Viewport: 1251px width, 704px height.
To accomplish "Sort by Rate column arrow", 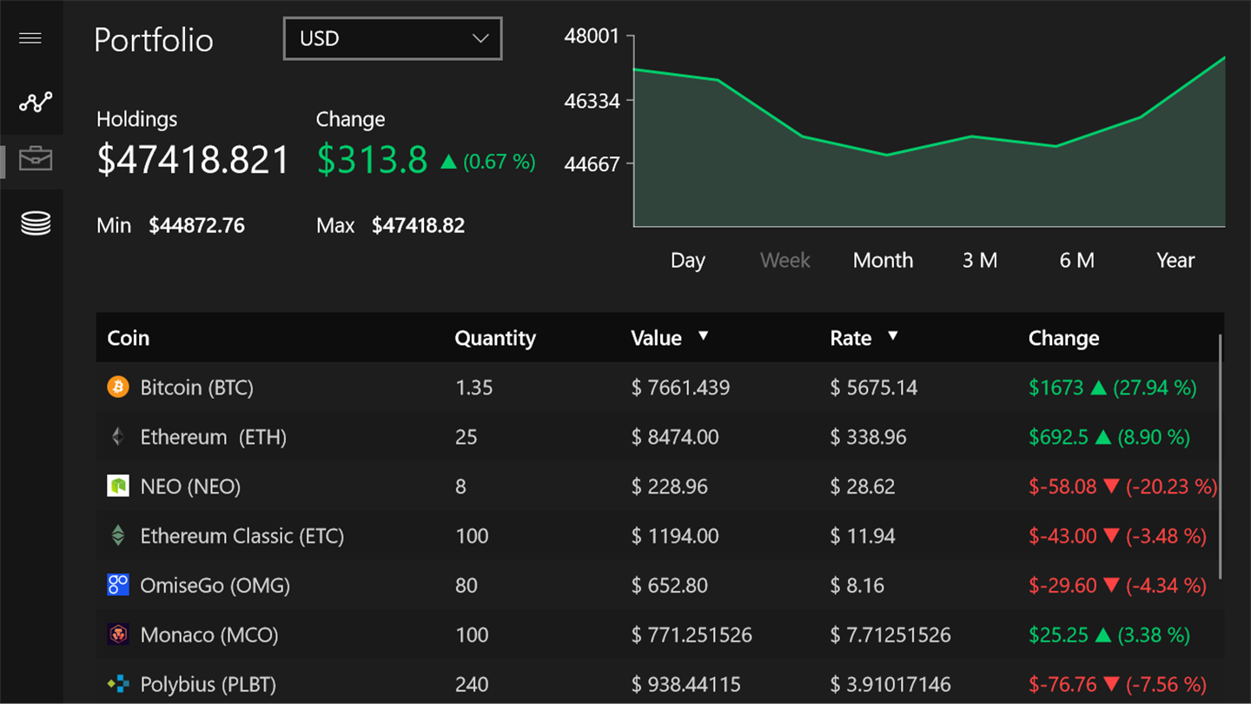I will tap(892, 336).
